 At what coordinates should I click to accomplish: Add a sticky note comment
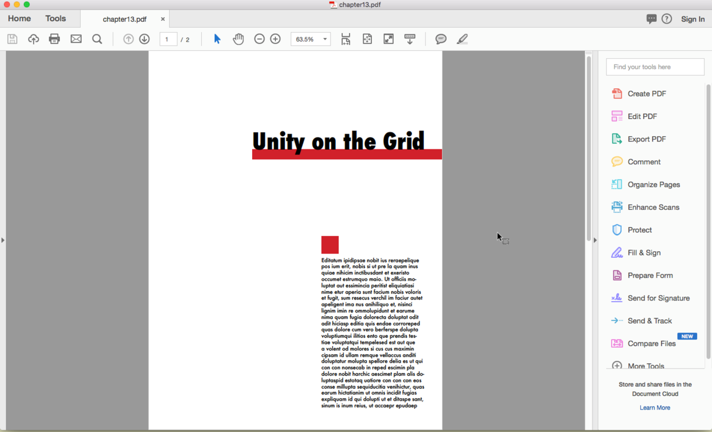441,39
